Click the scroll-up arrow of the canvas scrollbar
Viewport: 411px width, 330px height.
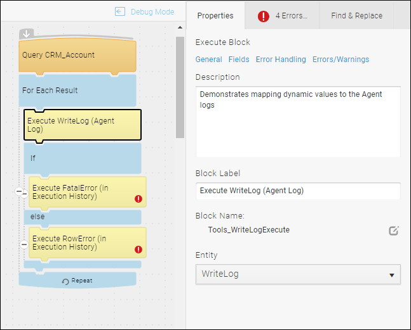tap(180, 27)
